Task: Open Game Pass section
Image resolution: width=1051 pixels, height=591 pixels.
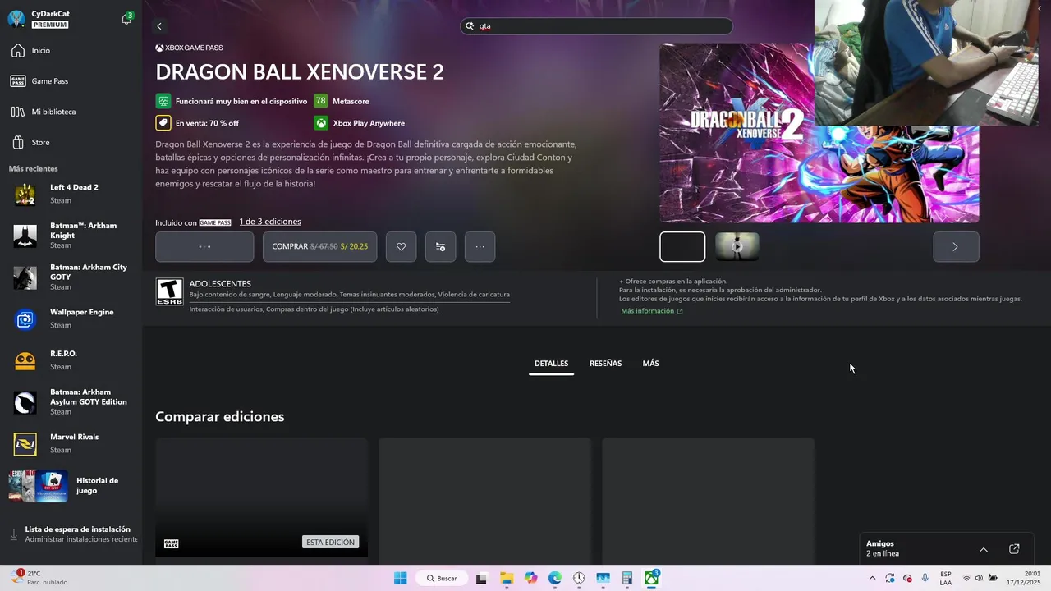Action: click(x=71, y=81)
